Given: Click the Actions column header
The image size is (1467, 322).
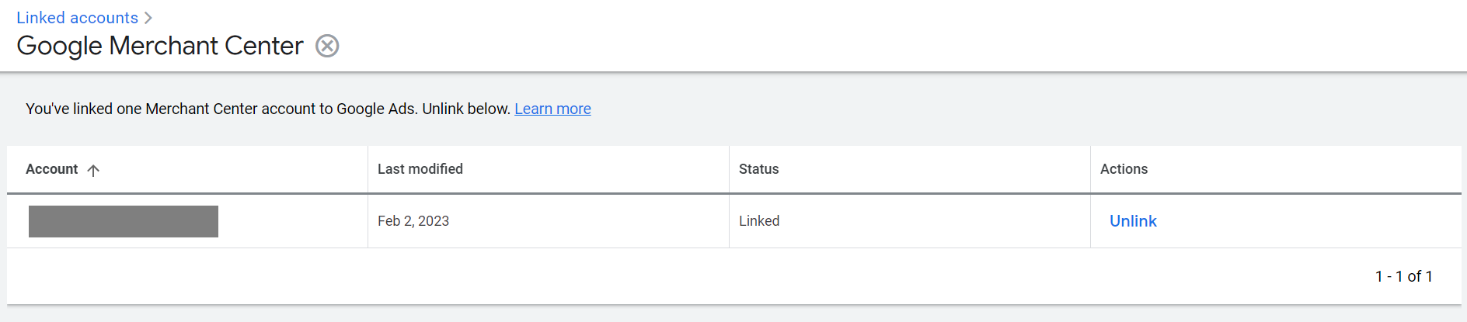Looking at the screenshot, I should (x=1124, y=169).
